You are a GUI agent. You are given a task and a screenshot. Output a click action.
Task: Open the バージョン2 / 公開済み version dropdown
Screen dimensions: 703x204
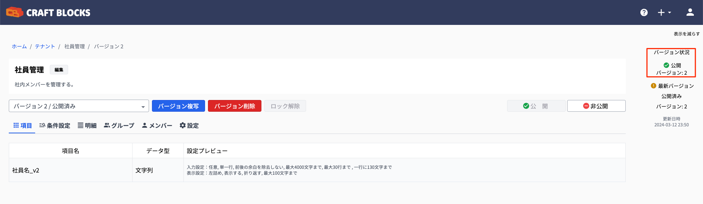(79, 106)
